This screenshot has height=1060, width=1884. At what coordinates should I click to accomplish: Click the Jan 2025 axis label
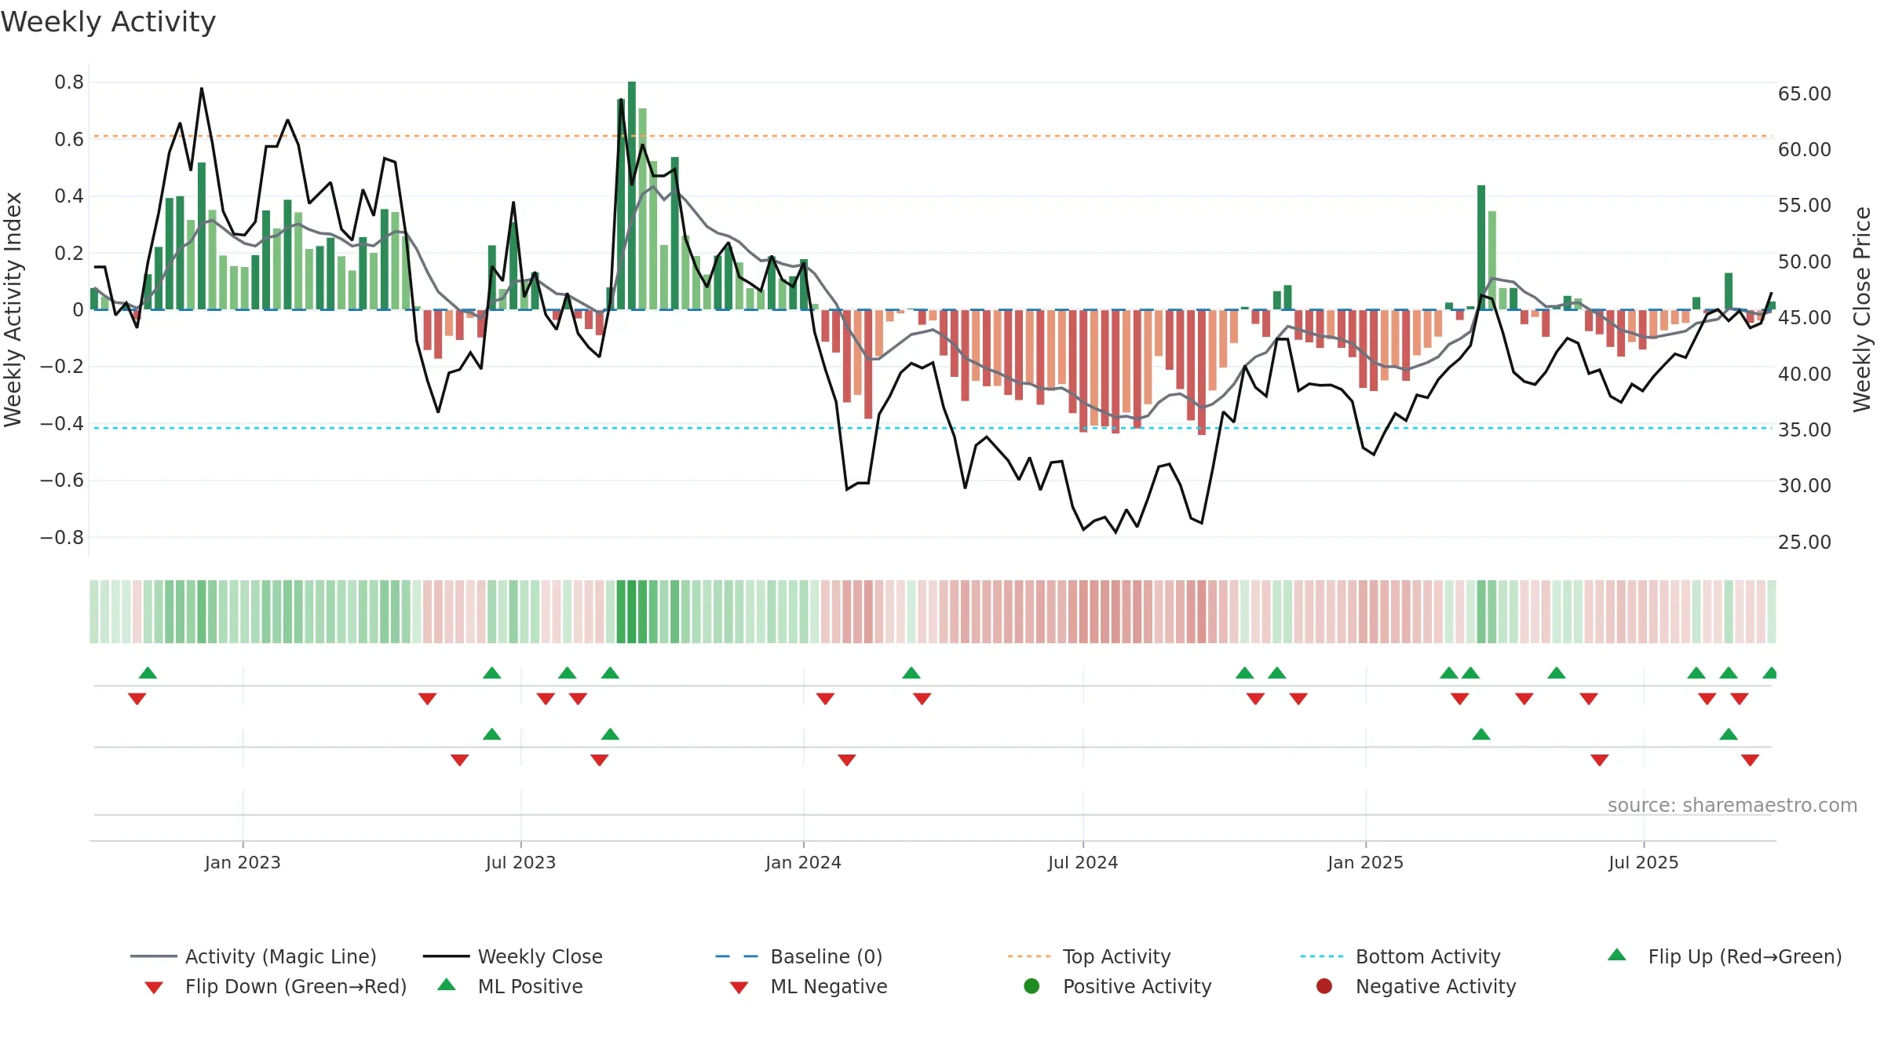coord(1365,862)
